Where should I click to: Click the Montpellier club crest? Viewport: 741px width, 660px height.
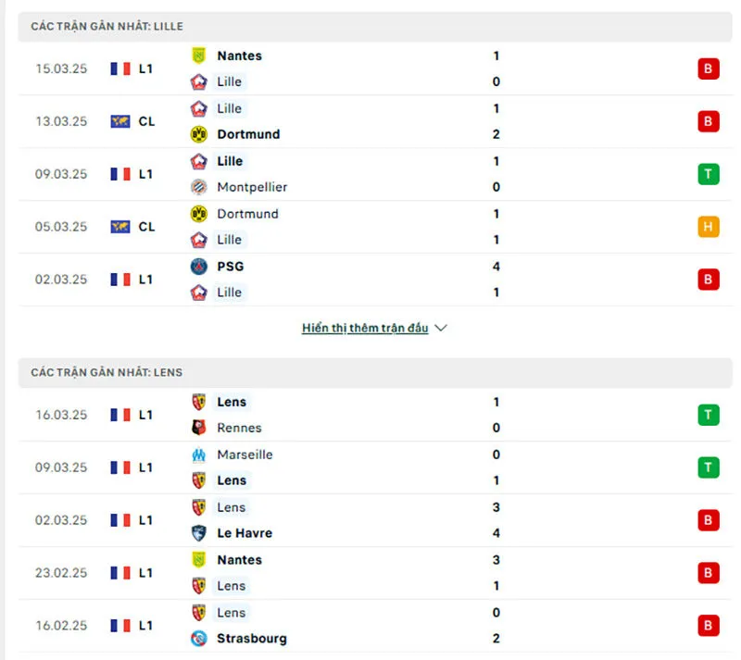pos(199,187)
